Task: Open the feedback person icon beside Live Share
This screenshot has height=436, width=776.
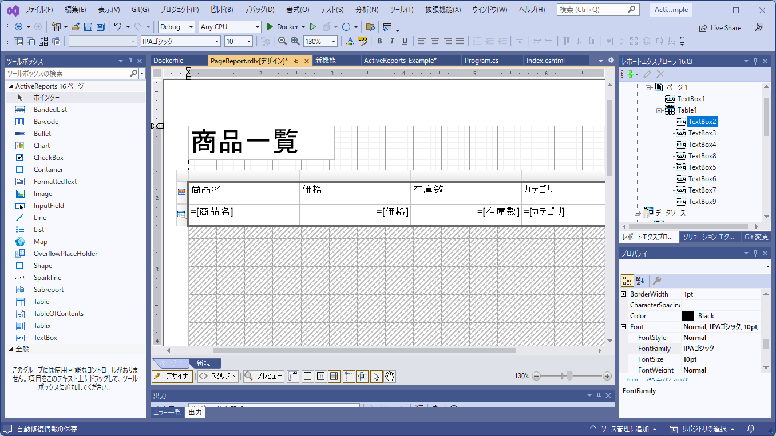Action: [x=759, y=27]
